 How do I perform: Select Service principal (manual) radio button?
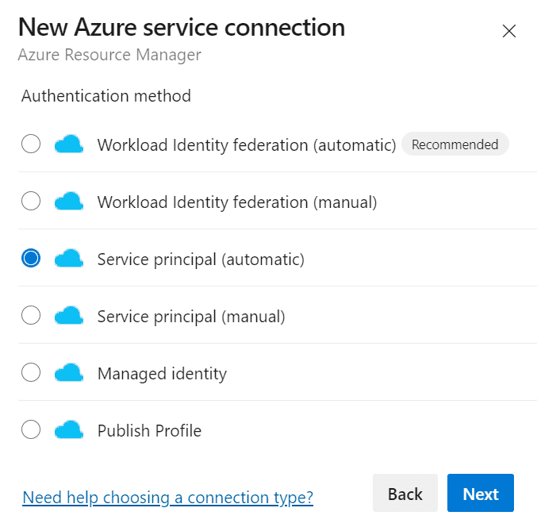(x=31, y=315)
